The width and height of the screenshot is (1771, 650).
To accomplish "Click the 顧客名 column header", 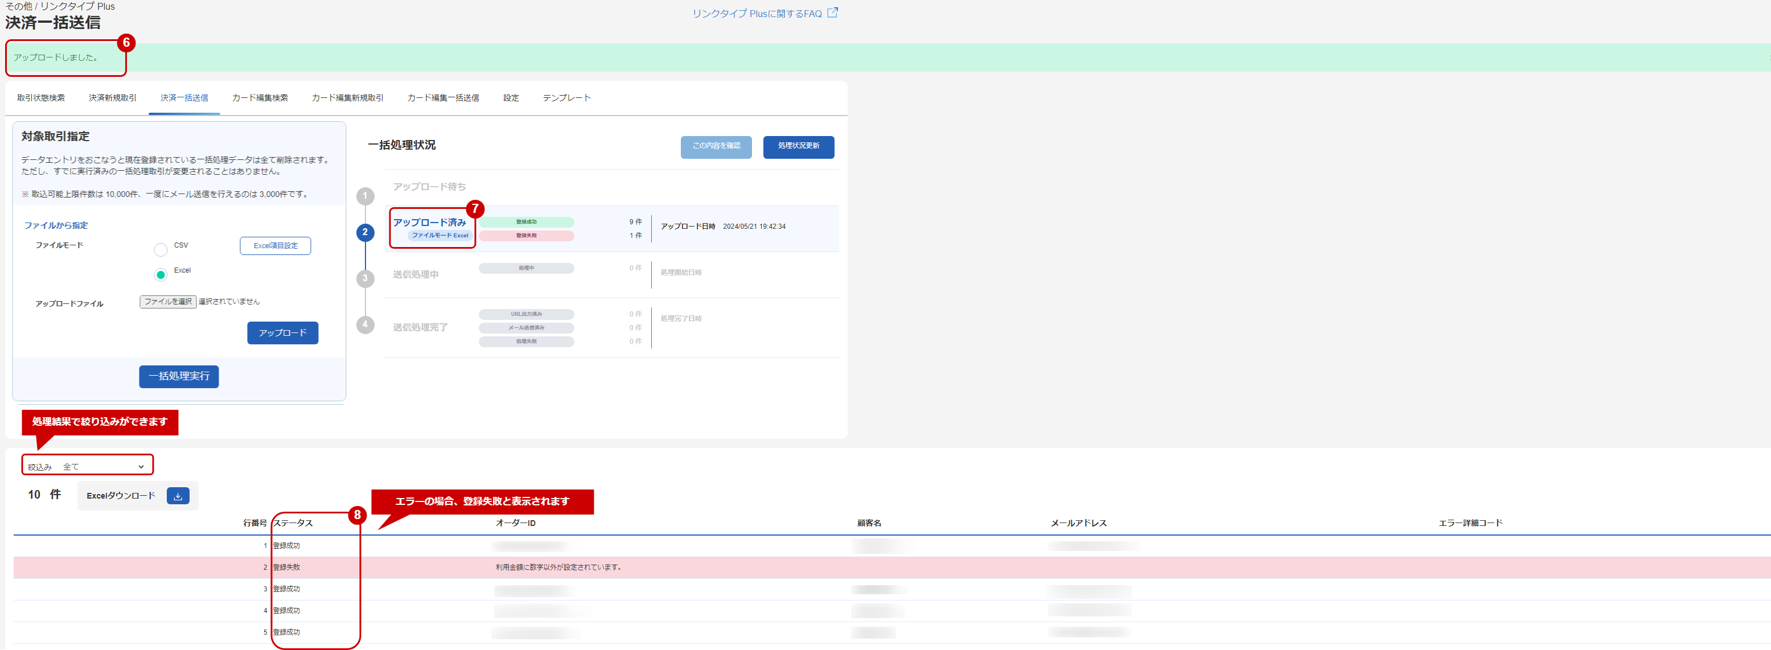I will tap(869, 524).
